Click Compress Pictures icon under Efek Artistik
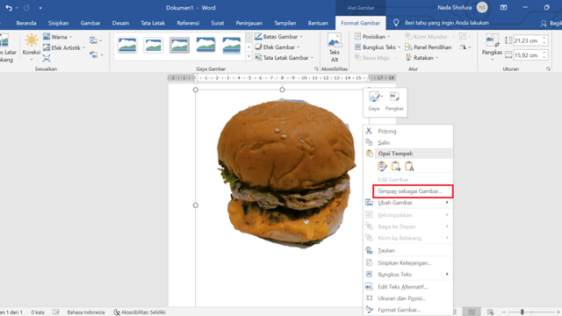 click(47, 58)
